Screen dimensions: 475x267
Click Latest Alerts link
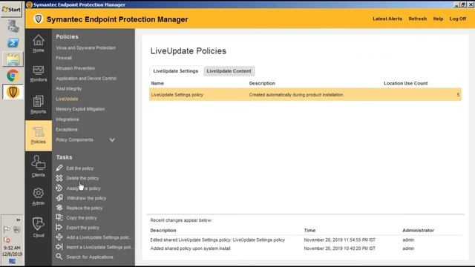387,19
